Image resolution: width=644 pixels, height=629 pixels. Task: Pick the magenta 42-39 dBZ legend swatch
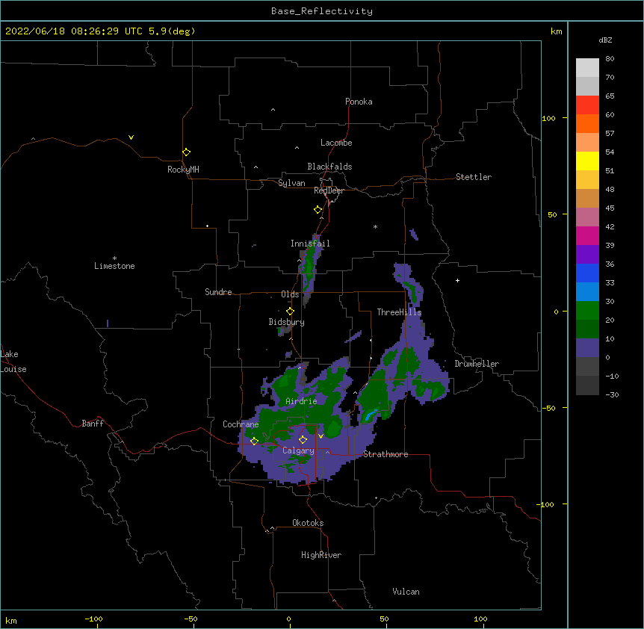[587, 235]
